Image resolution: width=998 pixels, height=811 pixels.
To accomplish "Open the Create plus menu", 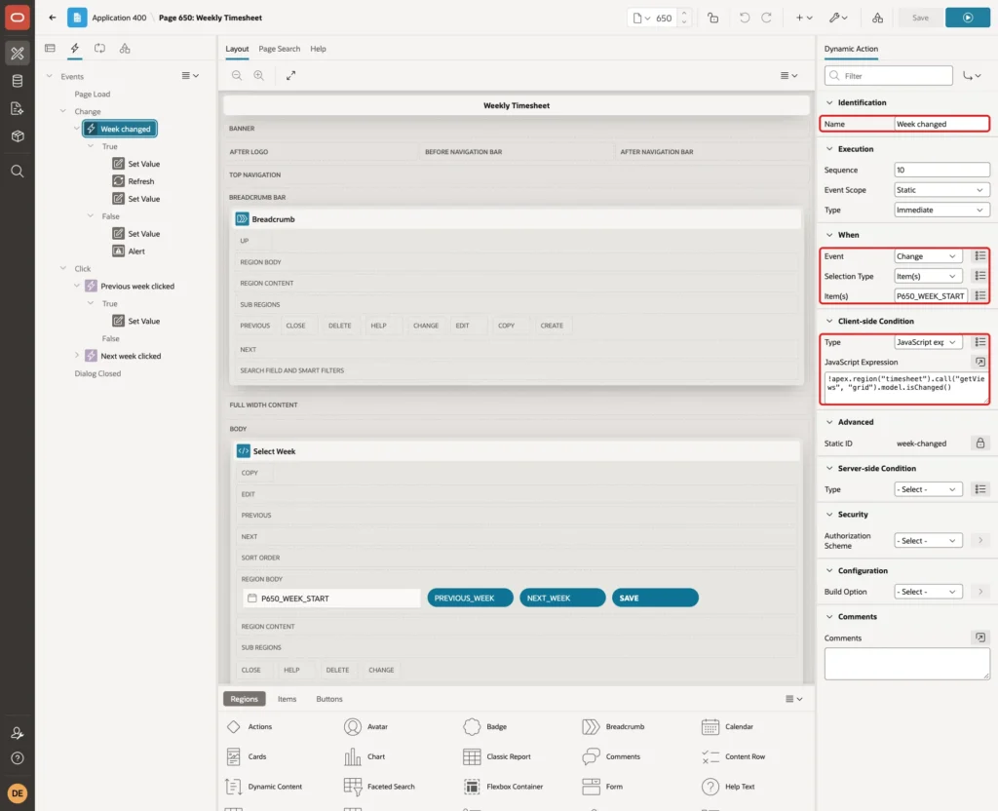I will [x=804, y=18].
